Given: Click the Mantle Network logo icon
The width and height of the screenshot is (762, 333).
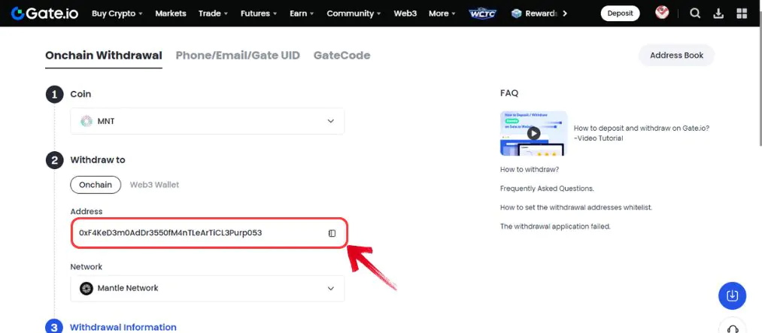Looking at the screenshot, I should pyautogui.click(x=86, y=289).
